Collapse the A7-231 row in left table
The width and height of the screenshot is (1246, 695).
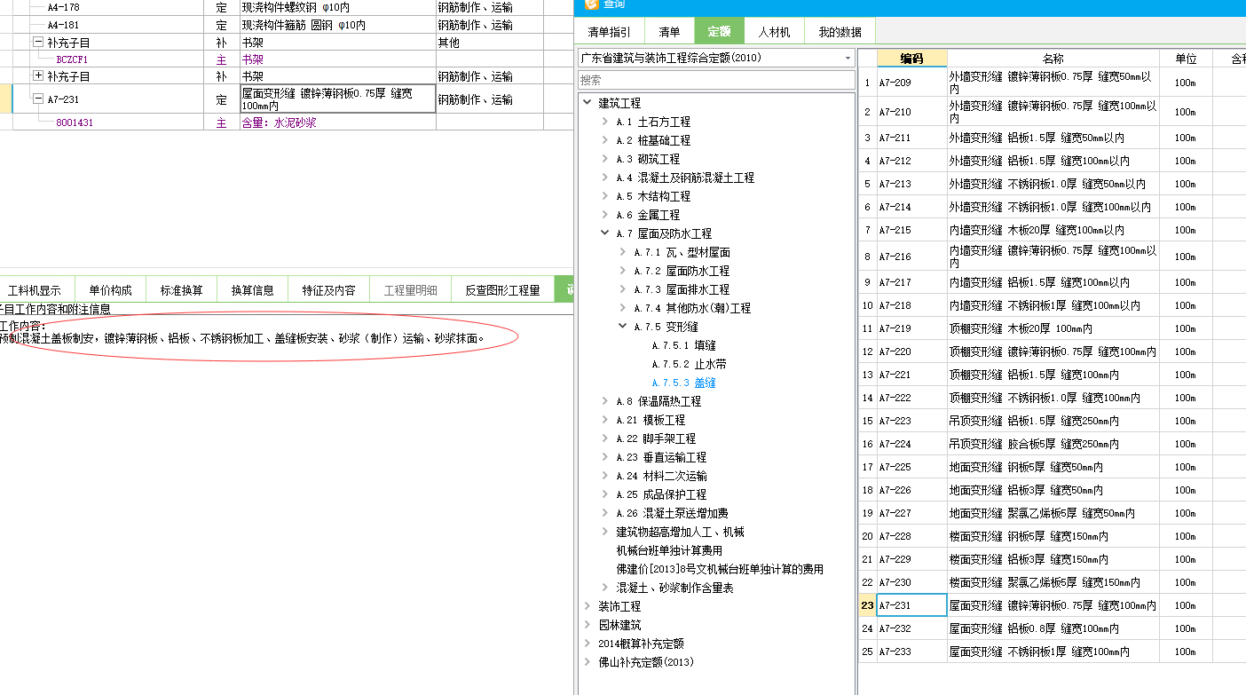[38, 99]
